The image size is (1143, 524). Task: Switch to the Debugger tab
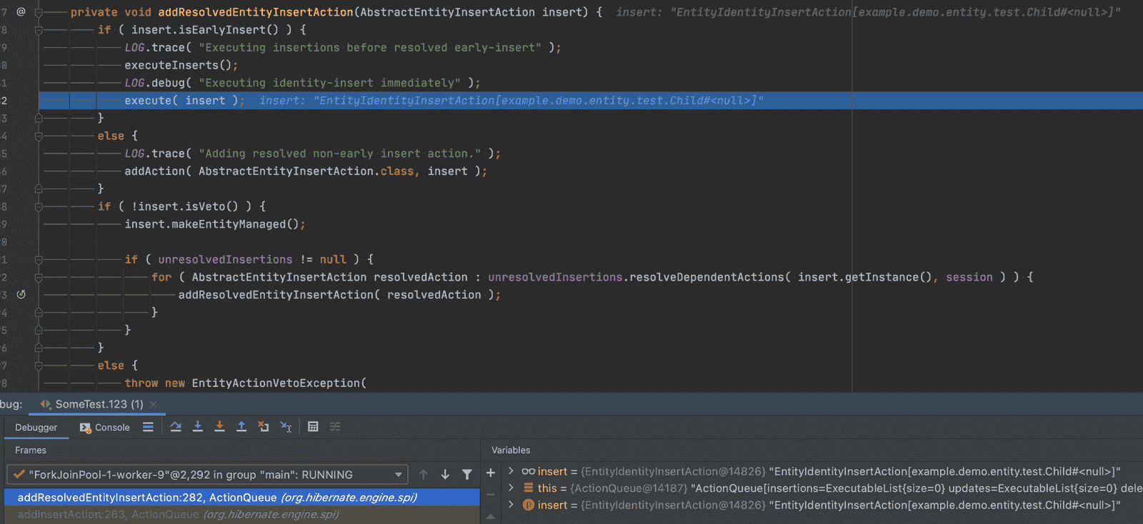tap(36, 428)
